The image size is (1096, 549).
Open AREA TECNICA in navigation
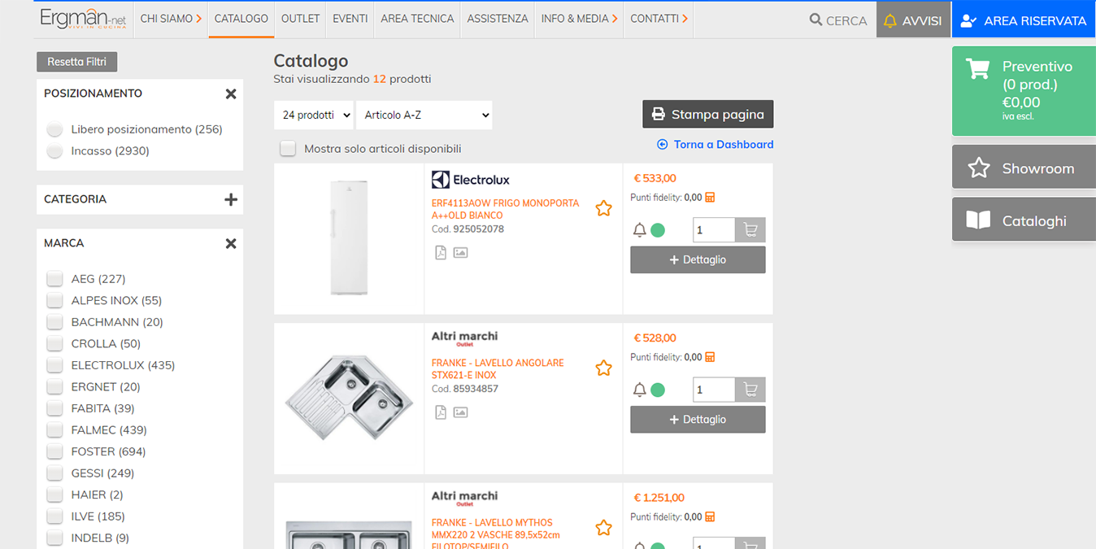click(417, 19)
